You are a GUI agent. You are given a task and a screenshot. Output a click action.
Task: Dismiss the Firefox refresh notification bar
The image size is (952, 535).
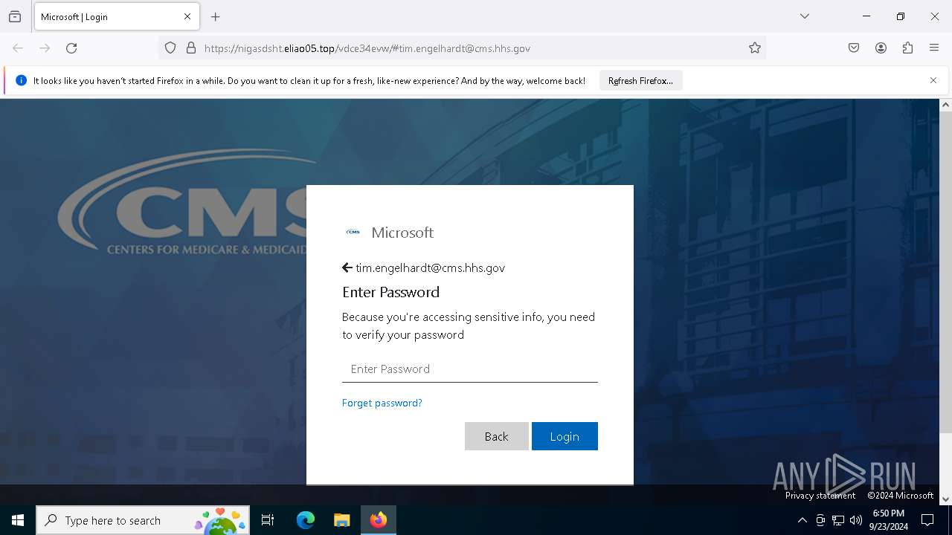pos(933,80)
